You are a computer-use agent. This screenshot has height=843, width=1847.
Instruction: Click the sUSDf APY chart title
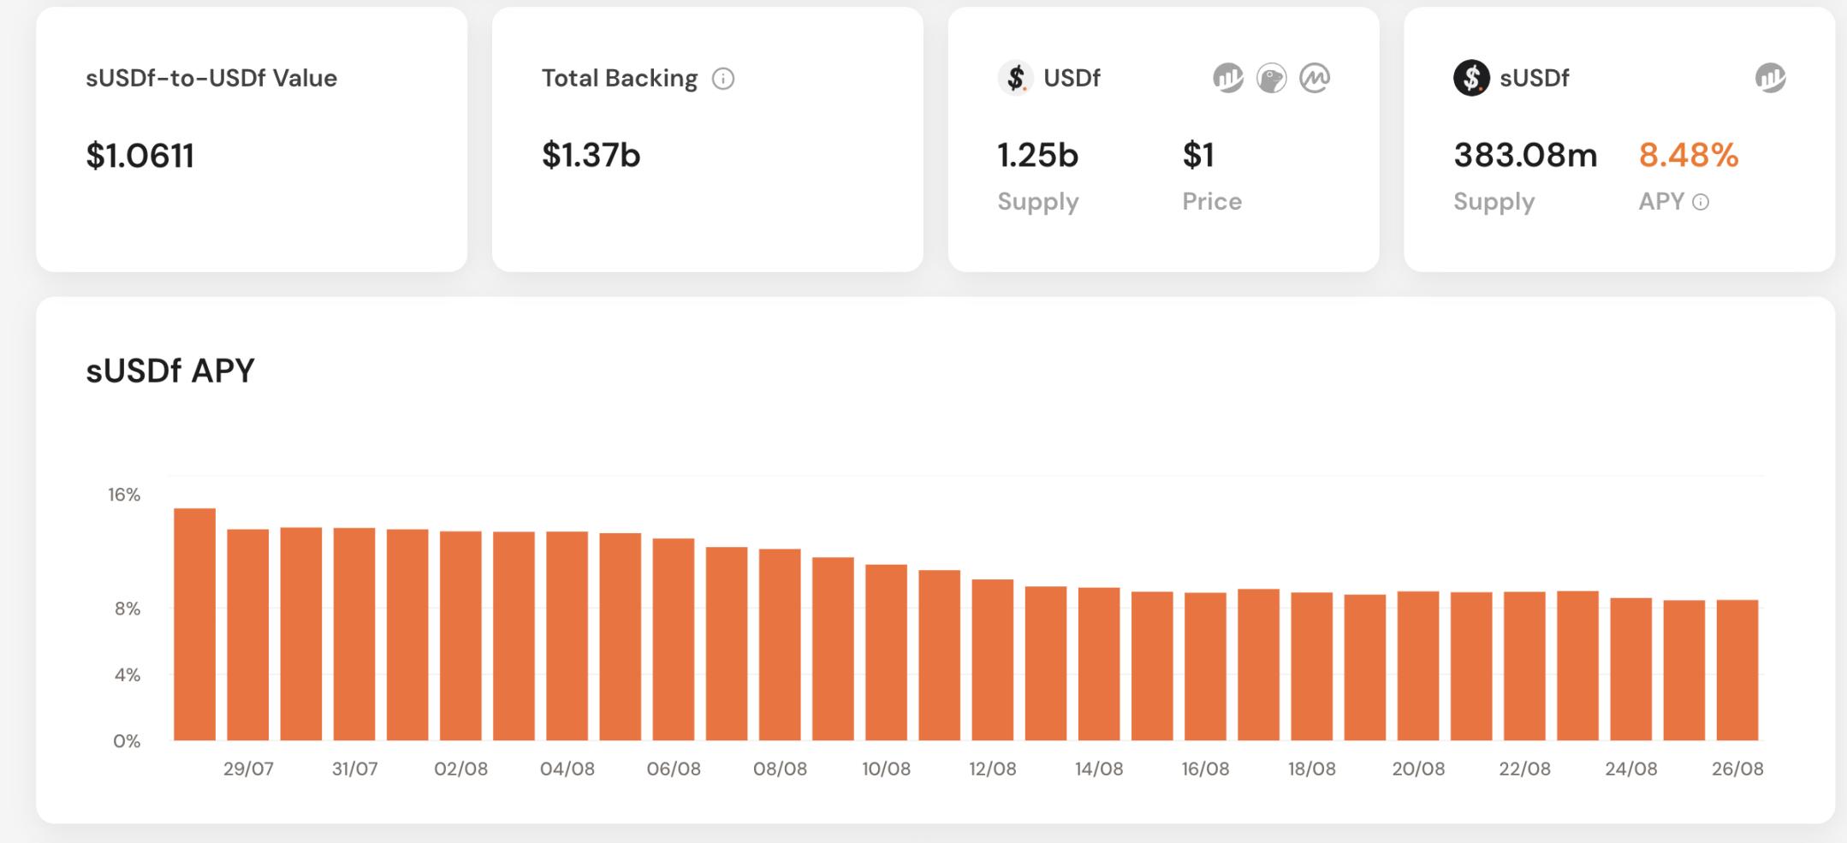170,371
